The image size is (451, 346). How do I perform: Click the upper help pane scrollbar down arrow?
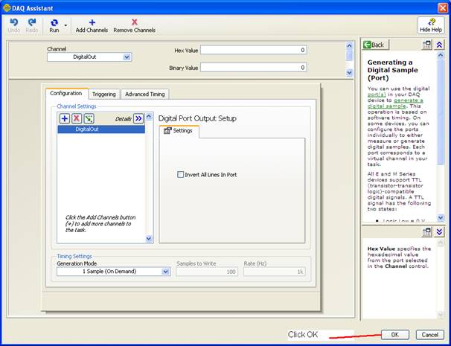tap(441, 218)
